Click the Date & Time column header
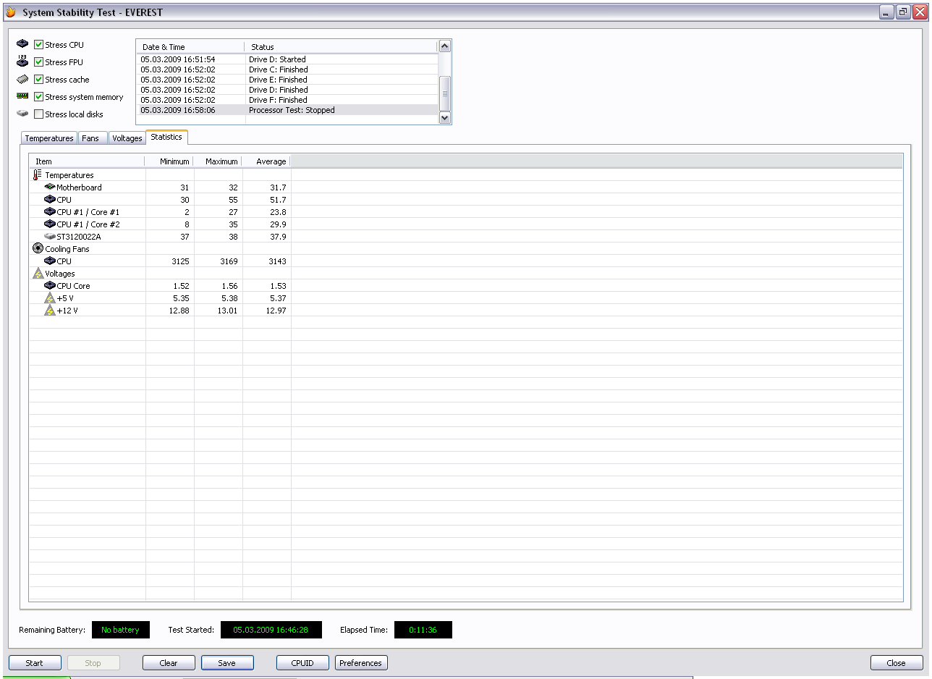The height and width of the screenshot is (679, 932). [190, 47]
